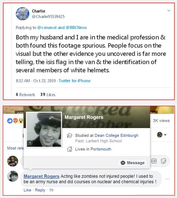Click Charlie's cloud-tree profile avatar

[x=23, y=14]
